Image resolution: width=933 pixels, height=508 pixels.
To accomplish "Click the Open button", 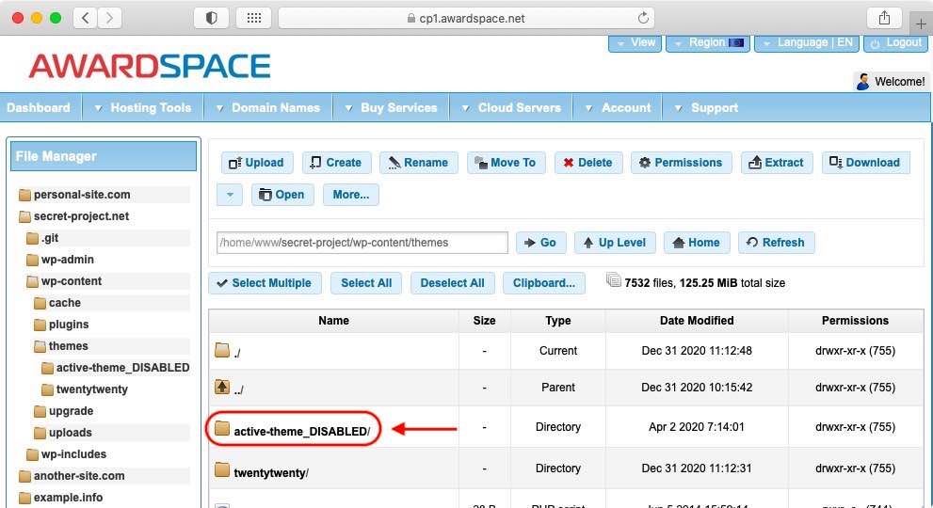I will (282, 195).
